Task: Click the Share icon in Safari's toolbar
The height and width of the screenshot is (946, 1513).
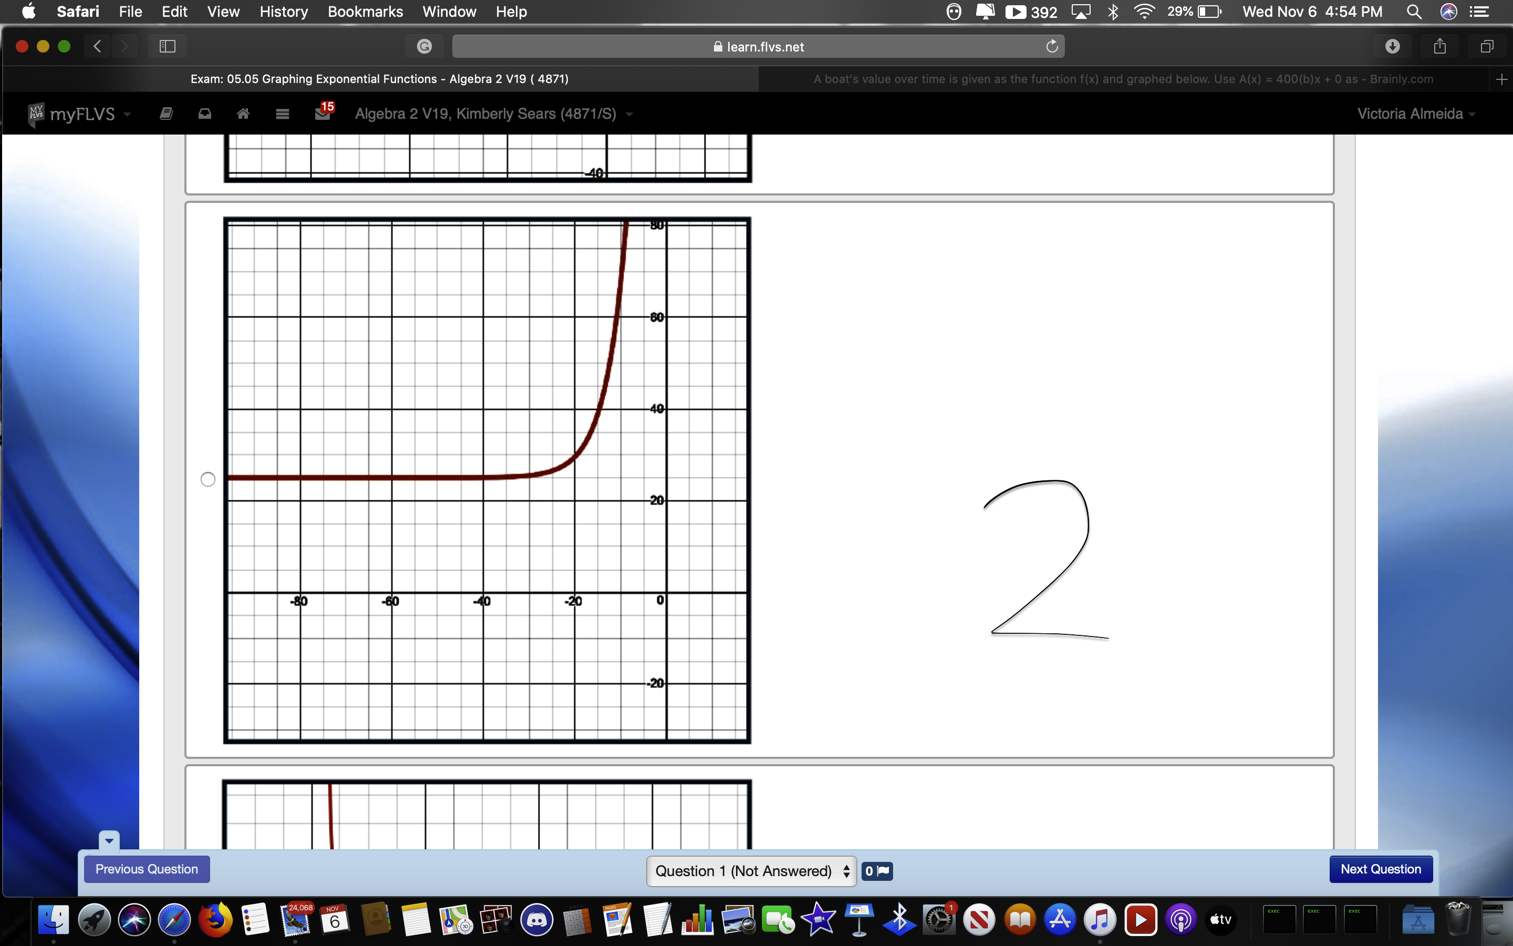Action: tap(1440, 46)
